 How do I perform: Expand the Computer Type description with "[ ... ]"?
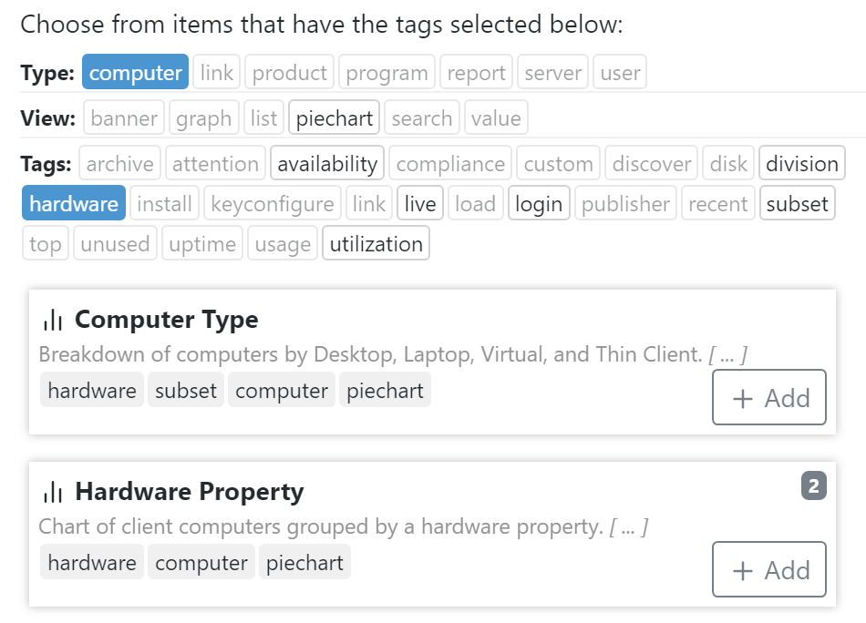(x=726, y=354)
